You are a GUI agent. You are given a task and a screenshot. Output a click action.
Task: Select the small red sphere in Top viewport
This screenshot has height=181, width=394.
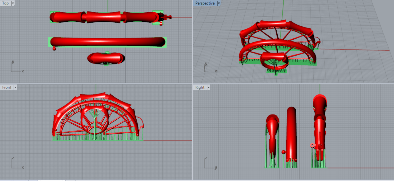54,48
